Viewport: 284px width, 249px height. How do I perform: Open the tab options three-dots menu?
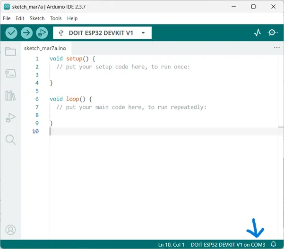pos(277,48)
